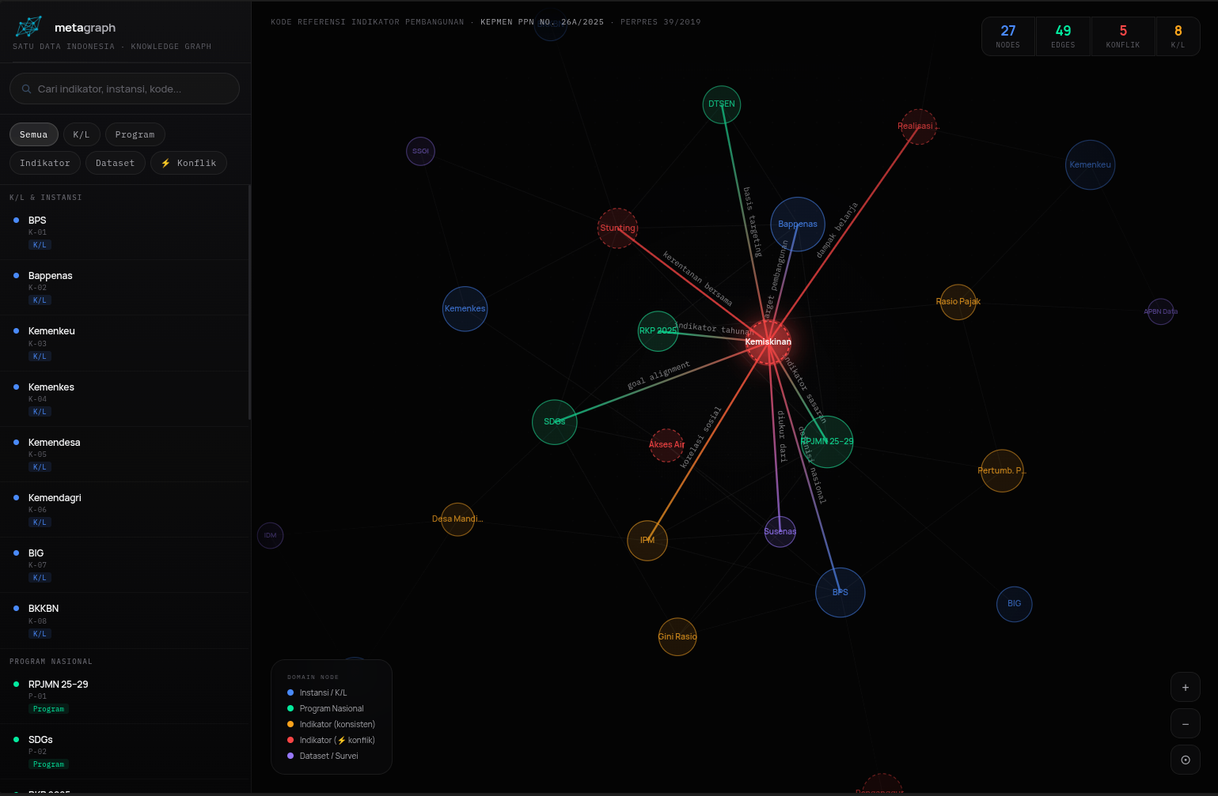
Task: Select the Stunting graph node
Action: [x=617, y=228]
